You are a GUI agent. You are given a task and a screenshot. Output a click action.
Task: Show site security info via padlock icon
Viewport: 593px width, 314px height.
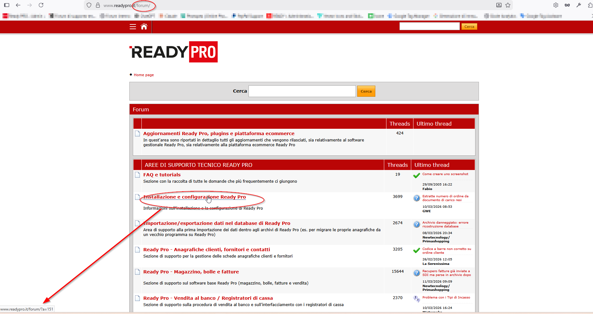click(98, 5)
